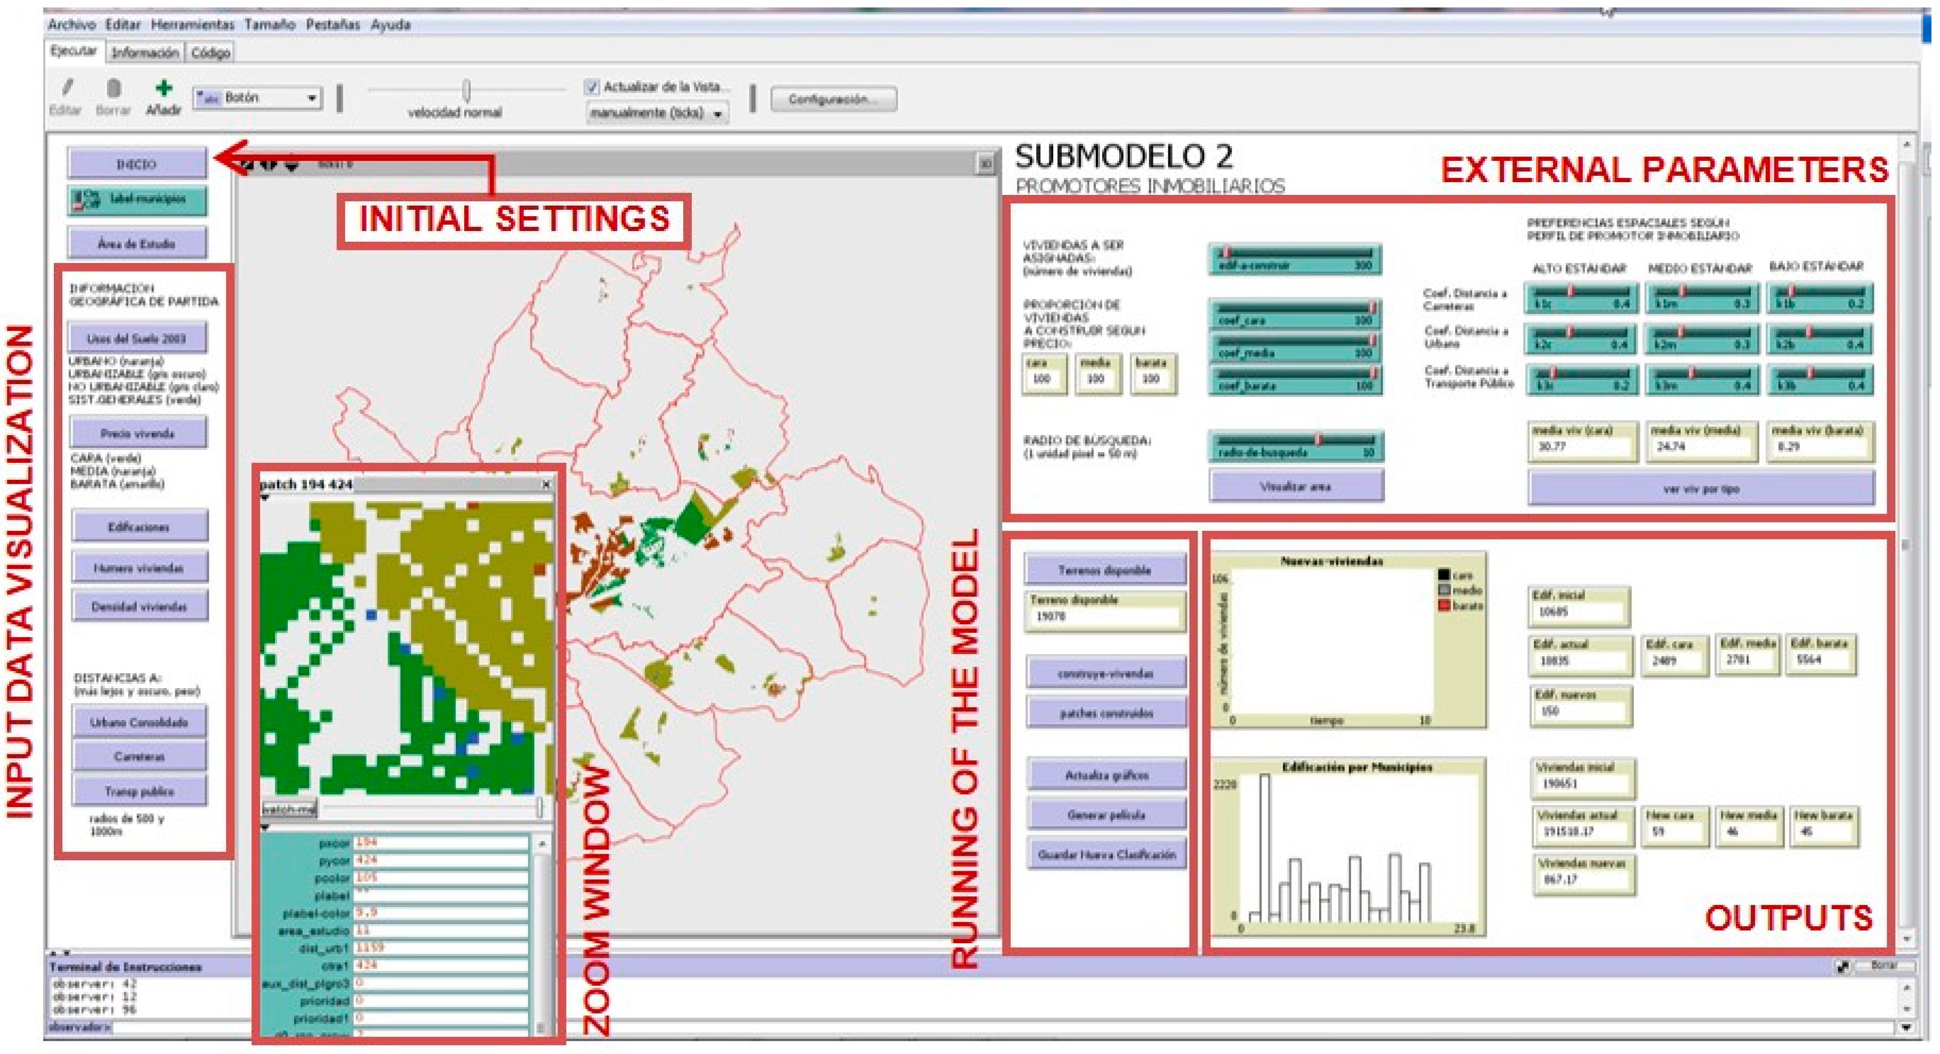Image resolution: width=1940 pixels, height=1054 pixels.
Task: Click the Carreteras distance button
Action: pos(139,756)
